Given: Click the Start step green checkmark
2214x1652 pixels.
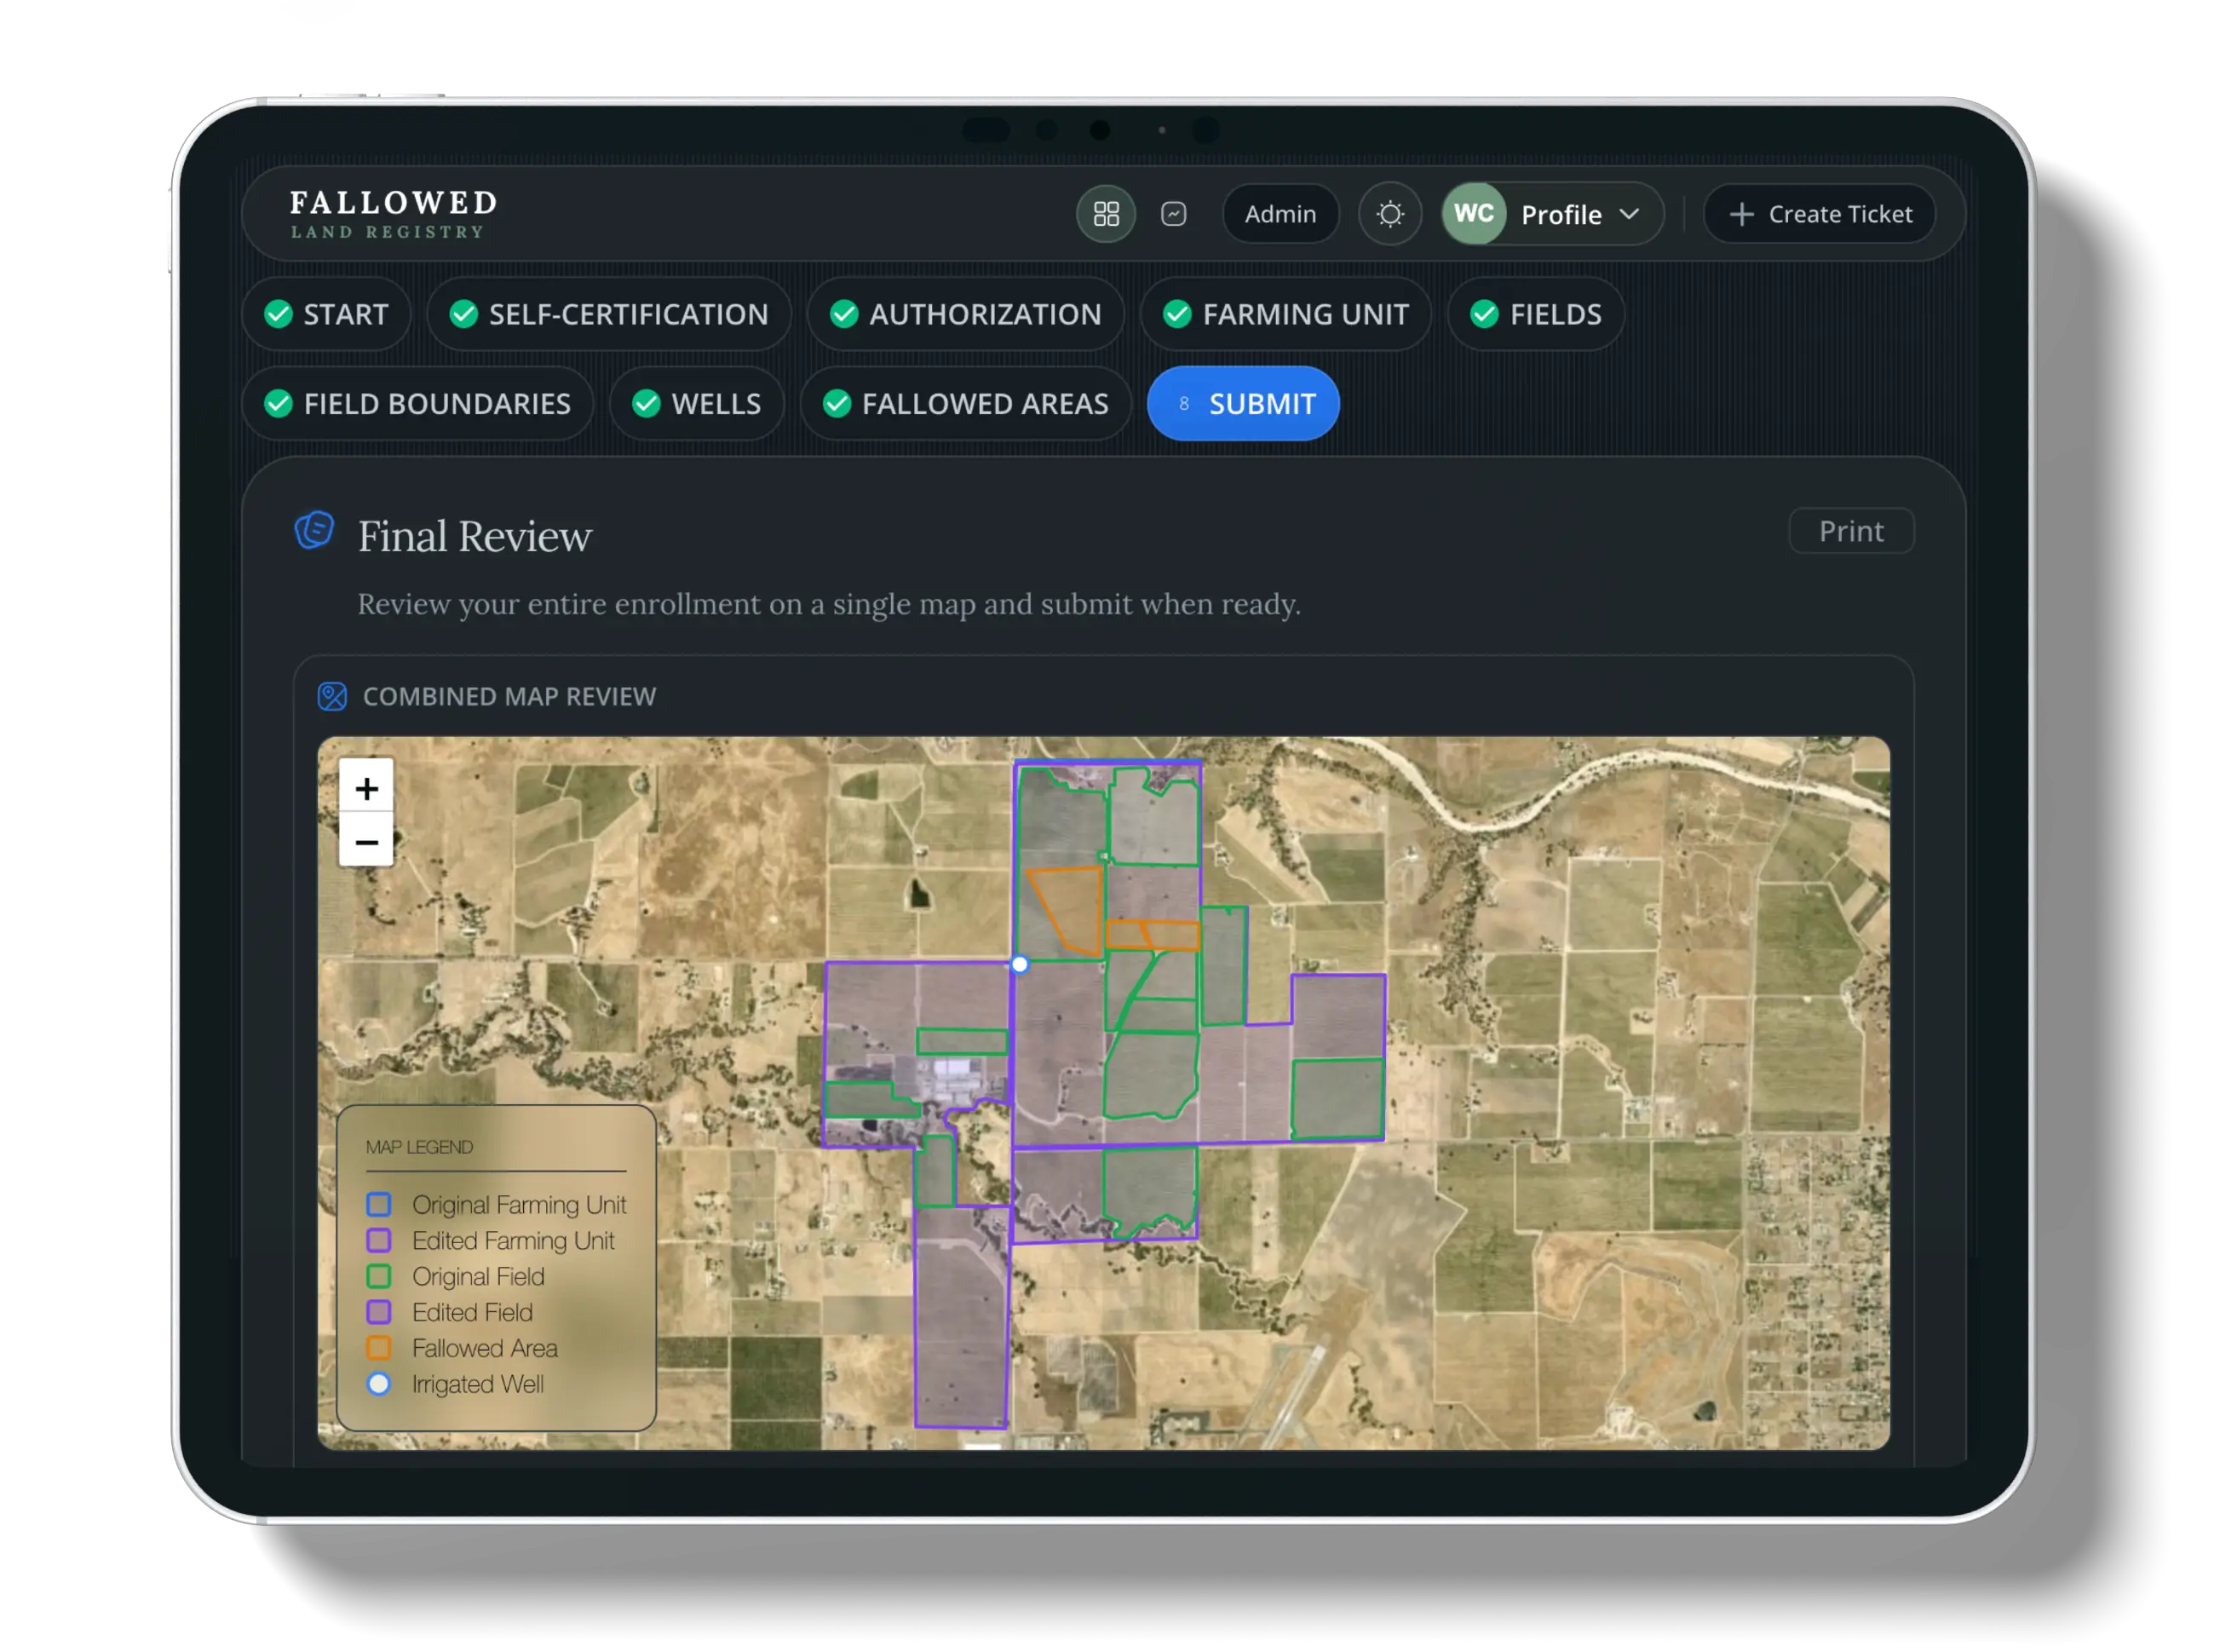Looking at the screenshot, I should [x=278, y=314].
